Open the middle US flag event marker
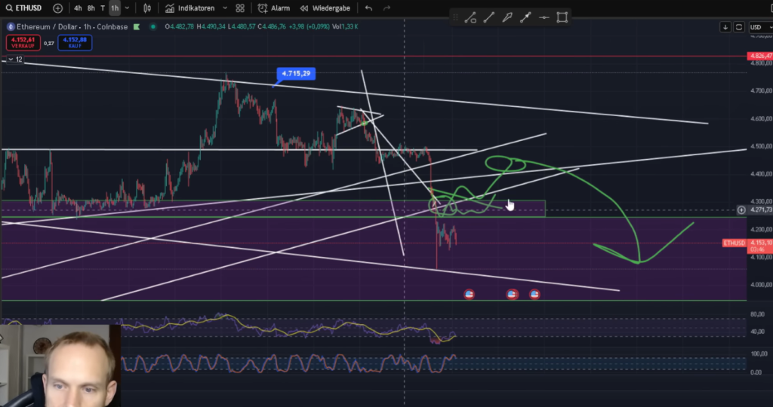773x407 pixels. tap(512, 294)
